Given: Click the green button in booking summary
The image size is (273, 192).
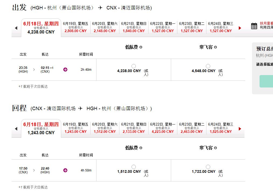Looking at the screenshot, I should [266, 81].
